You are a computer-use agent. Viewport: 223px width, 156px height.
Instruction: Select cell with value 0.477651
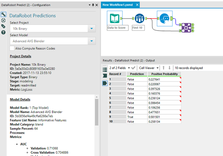[x=165, y=112]
